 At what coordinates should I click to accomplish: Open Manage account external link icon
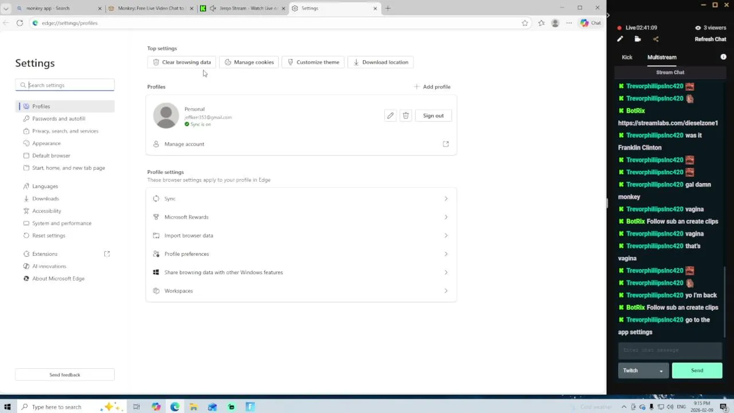tap(446, 144)
